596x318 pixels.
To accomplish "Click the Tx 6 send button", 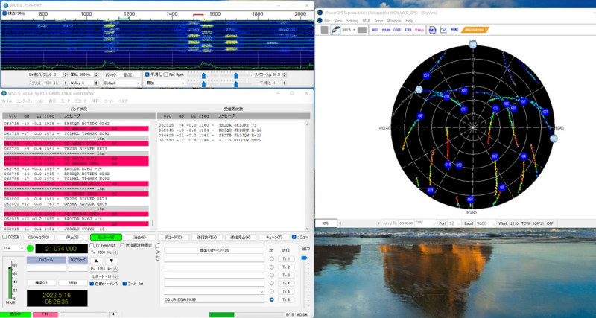I will tap(286, 300).
